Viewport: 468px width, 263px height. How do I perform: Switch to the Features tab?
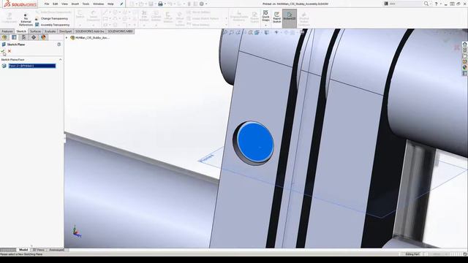[x=7, y=31]
